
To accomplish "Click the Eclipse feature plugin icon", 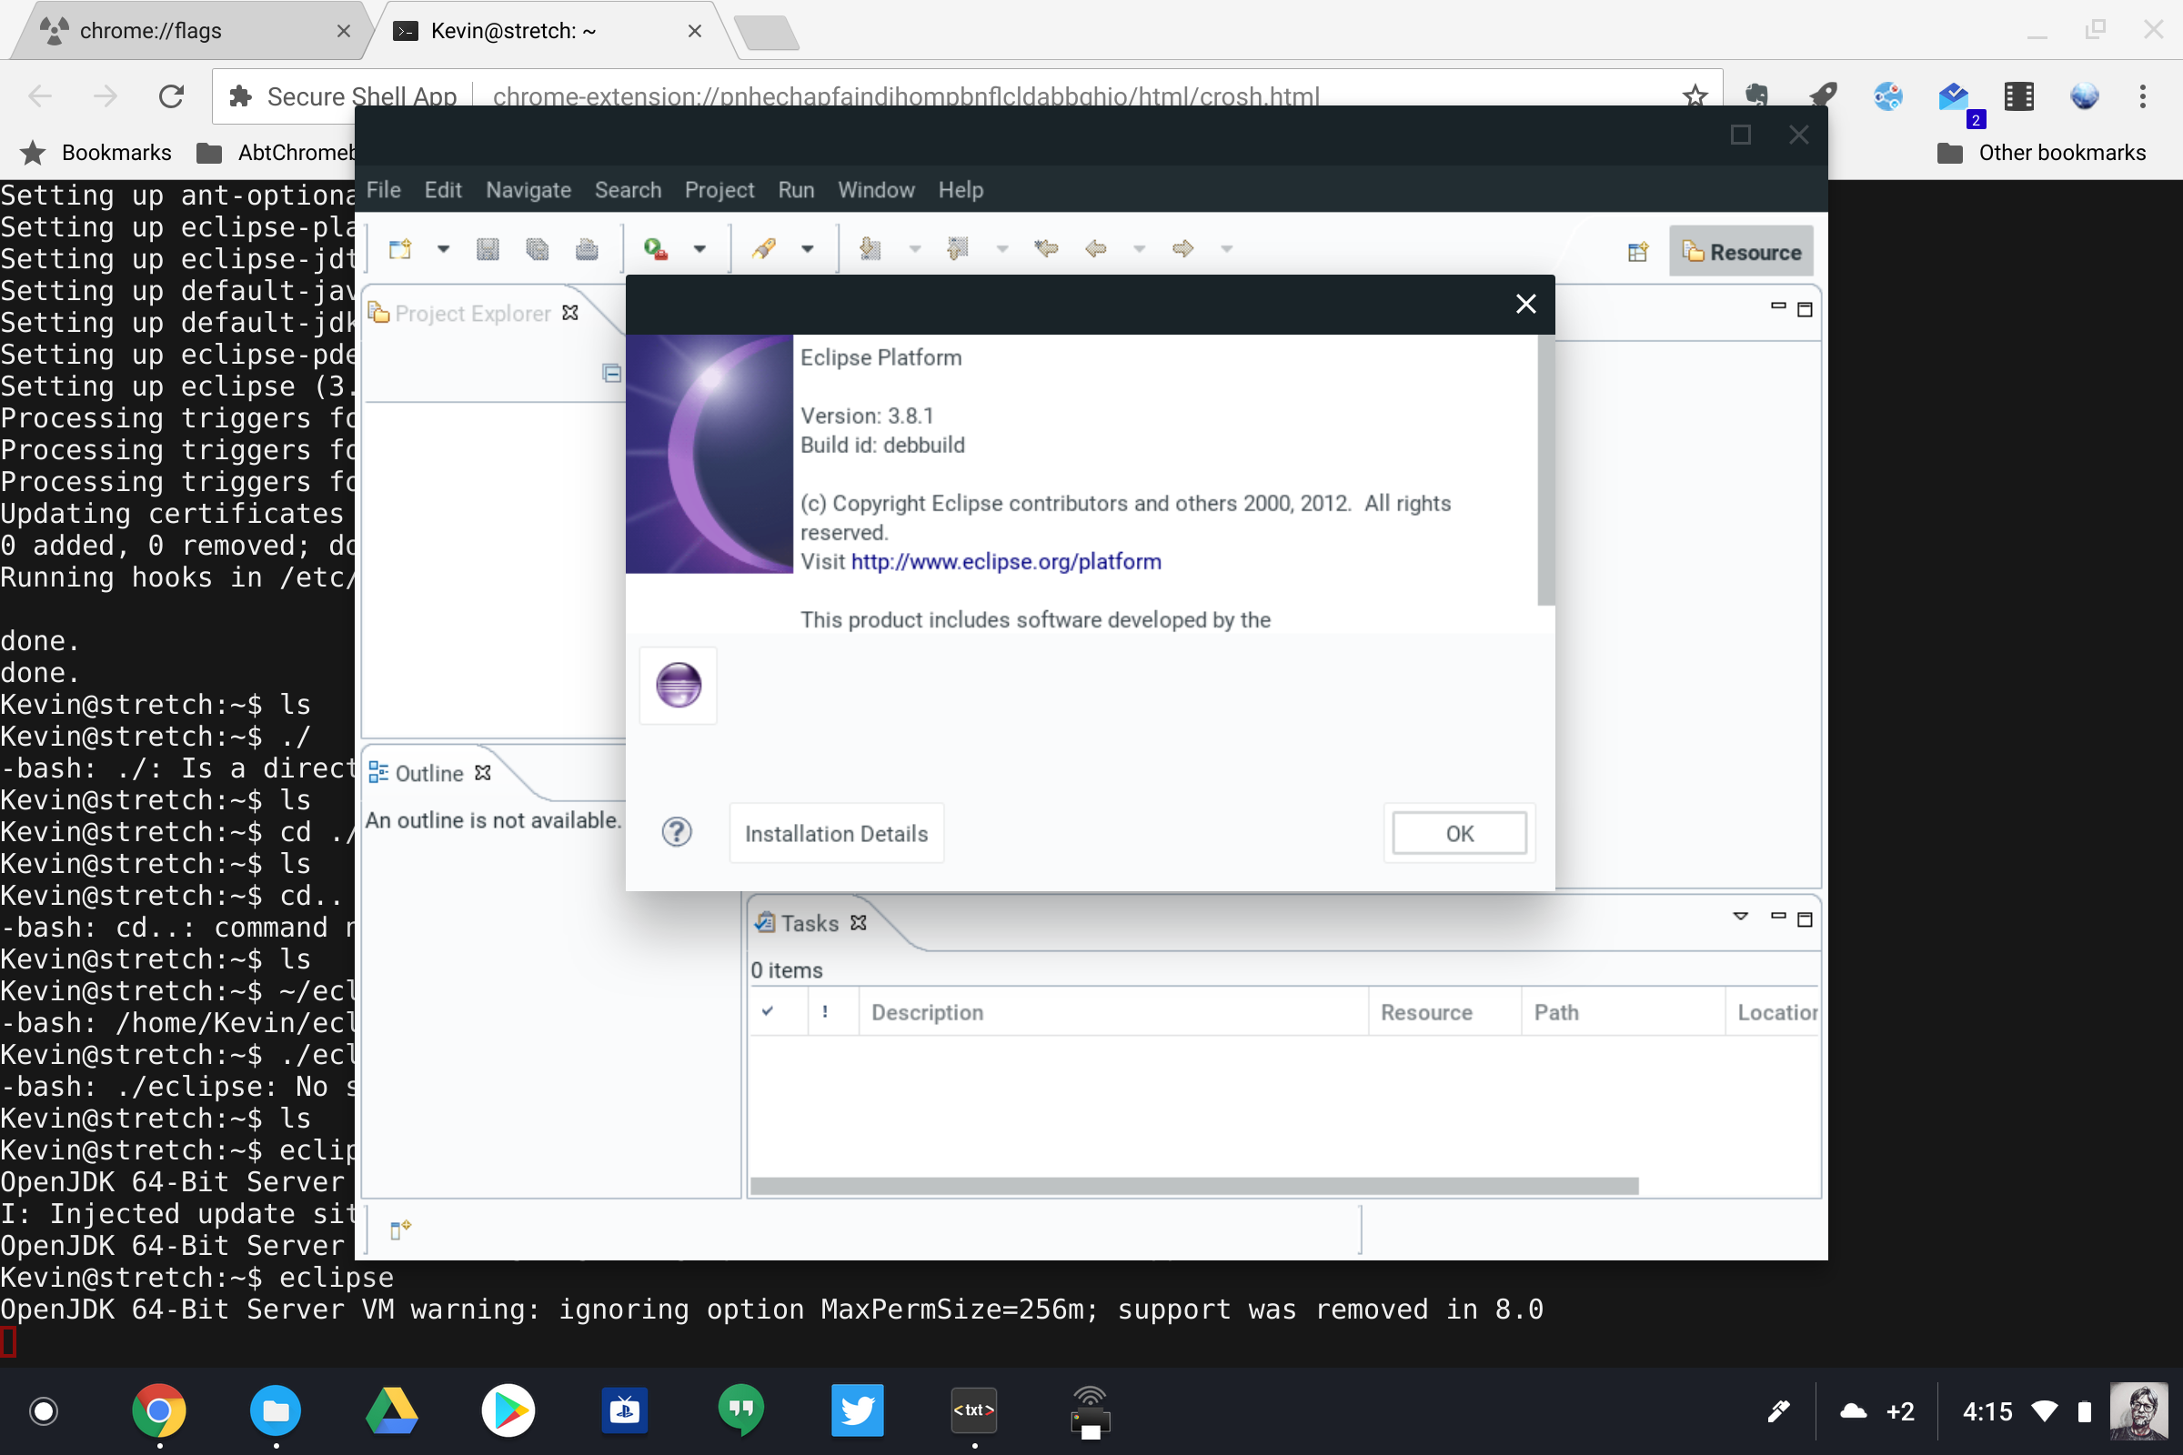I will [679, 685].
